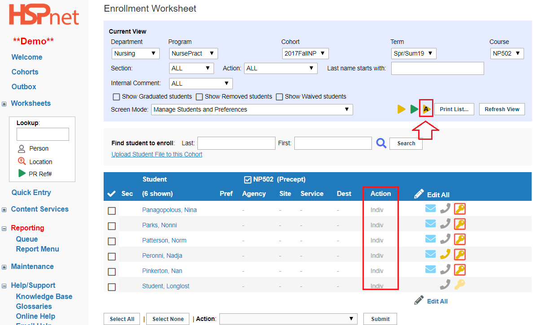Click phone icon for Parks, Nonni
This screenshot has width=533, height=325.
coord(445,223)
